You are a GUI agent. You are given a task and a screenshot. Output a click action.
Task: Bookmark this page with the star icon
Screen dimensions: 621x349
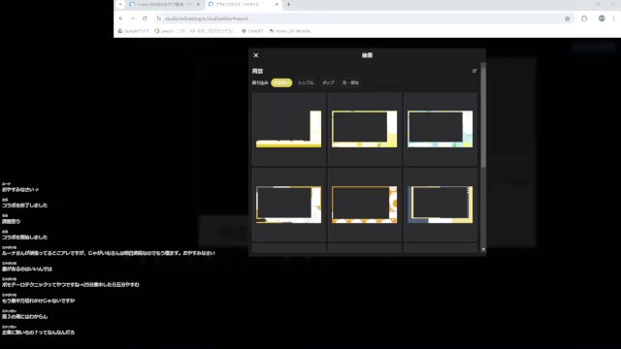567,18
